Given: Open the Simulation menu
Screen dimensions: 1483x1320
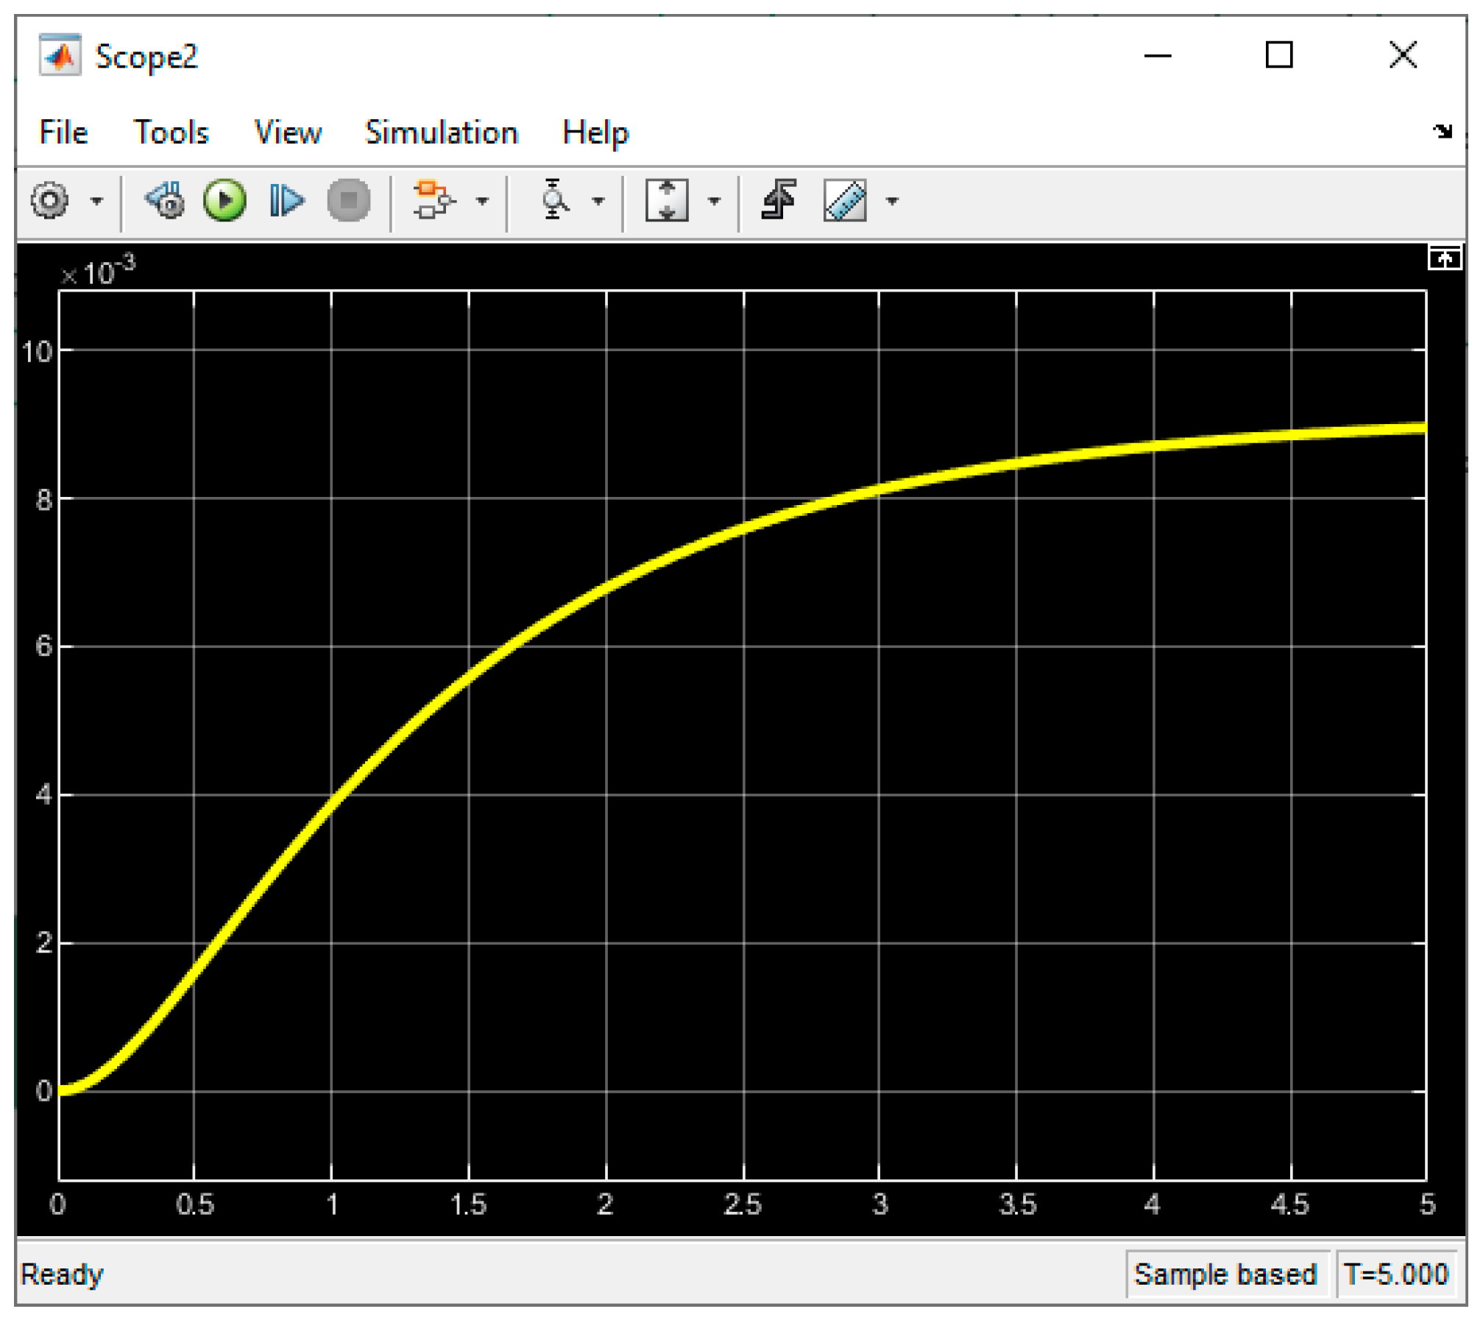Looking at the screenshot, I should [441, 133].
